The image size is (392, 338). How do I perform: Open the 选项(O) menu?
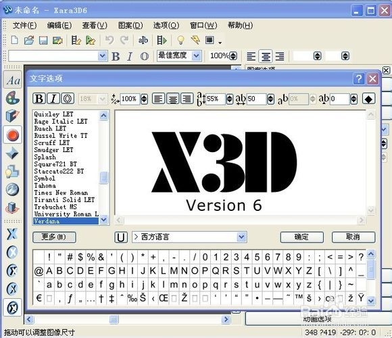(166, 25)
